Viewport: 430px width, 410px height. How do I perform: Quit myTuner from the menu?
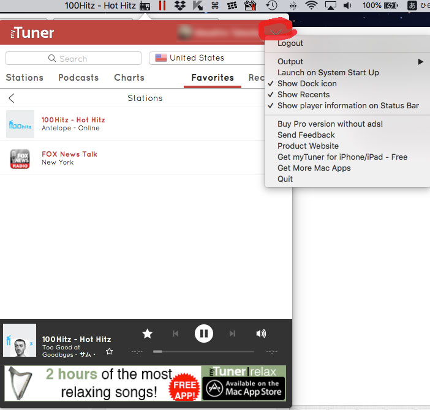(347, 179)
